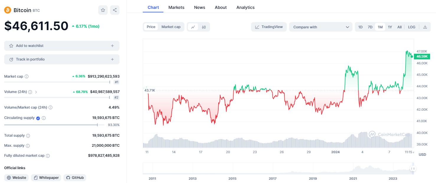The image size is (436, 183).
Task: Click the Add to watchlist button
Action: [x=61, y=45]
